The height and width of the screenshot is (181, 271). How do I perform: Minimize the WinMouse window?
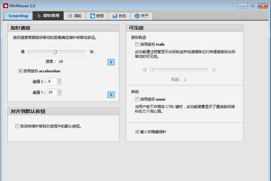point(243,6)
